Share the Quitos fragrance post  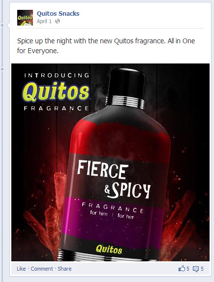[64, 269]
